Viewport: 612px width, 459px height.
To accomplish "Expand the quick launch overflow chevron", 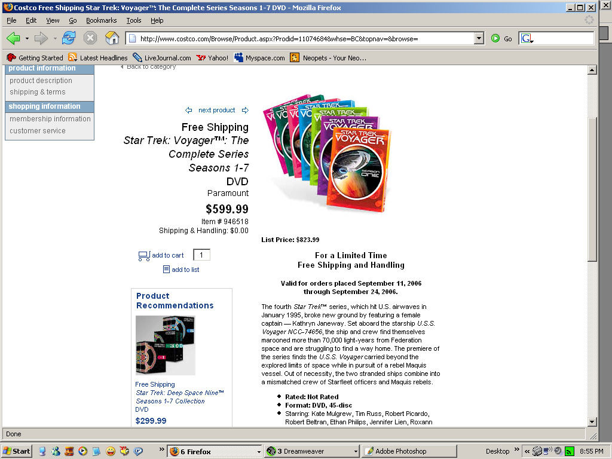I will 161,449.
